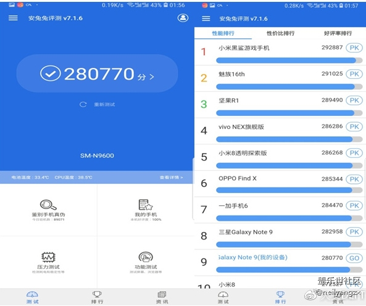The height and width of the screenshot is (306, 366).
Task: Open 功能测试 function test icon
Action: tap(146, 257)
